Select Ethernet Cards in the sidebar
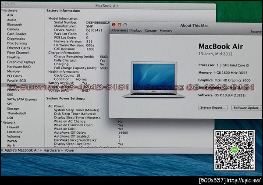 coord(18,48)
